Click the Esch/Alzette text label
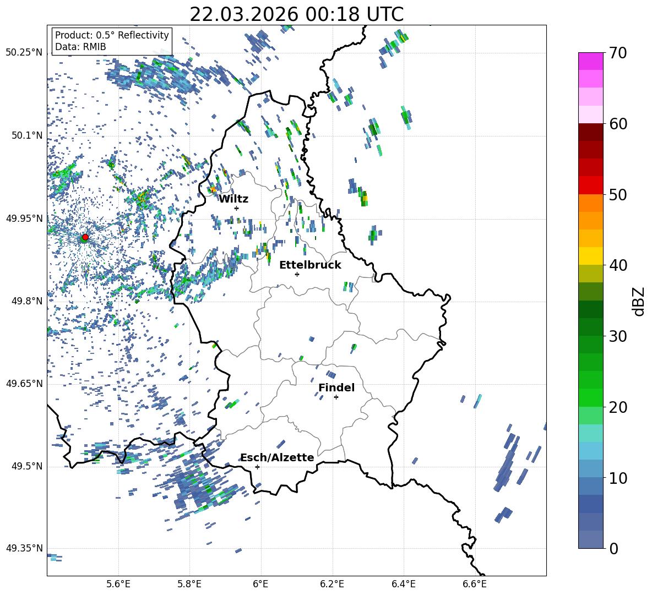The height and width of the screenshot is (595, 652). (x=277, y=457)
